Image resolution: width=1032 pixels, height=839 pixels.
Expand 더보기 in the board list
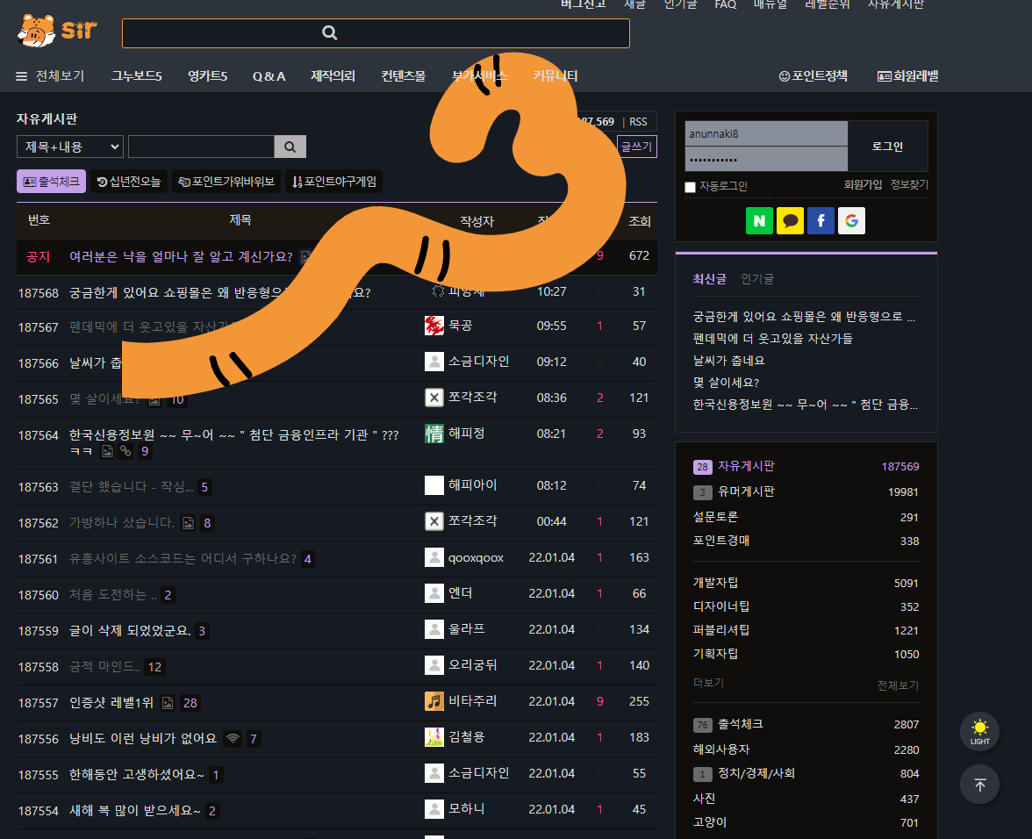pos(708,683)
